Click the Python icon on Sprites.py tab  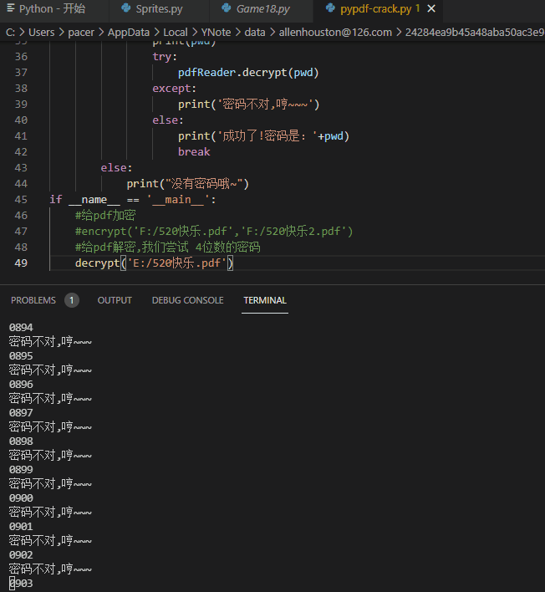point(125,9)
